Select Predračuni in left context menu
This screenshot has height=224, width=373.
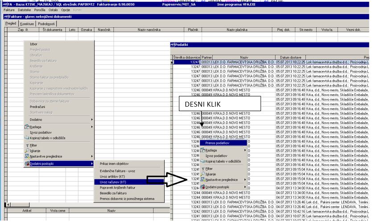[x=37, y=107]
